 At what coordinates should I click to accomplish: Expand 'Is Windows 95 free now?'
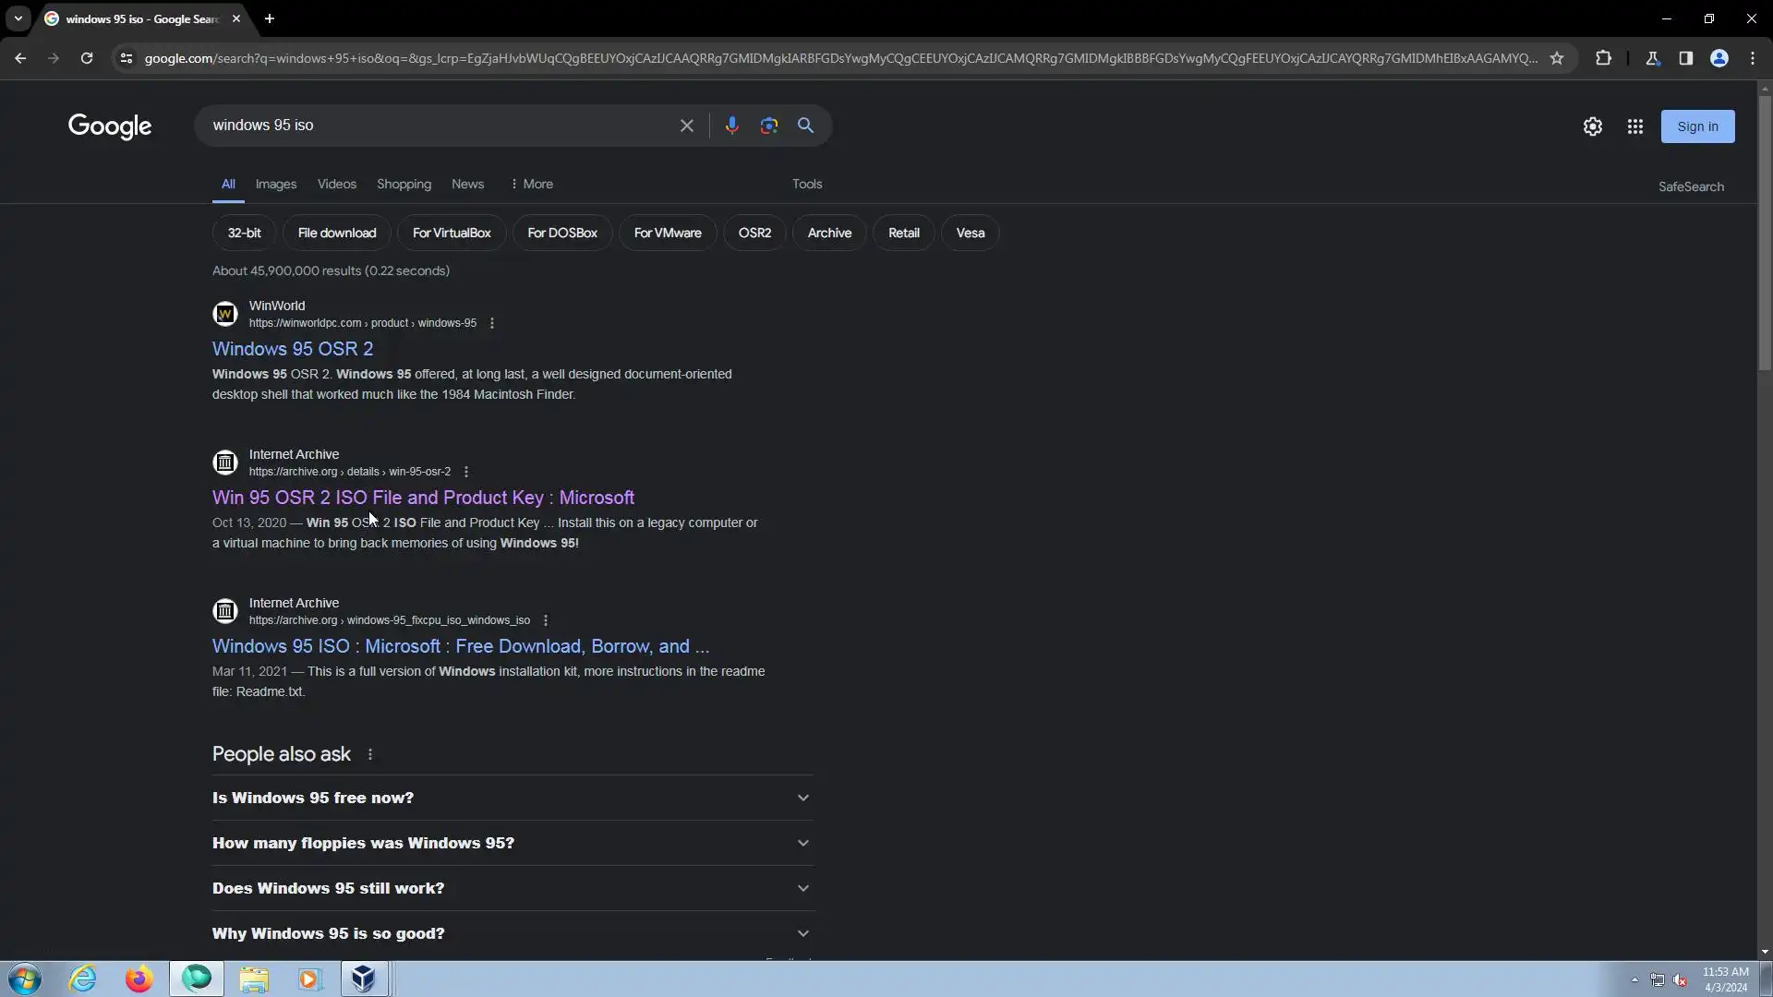(513, 798)
